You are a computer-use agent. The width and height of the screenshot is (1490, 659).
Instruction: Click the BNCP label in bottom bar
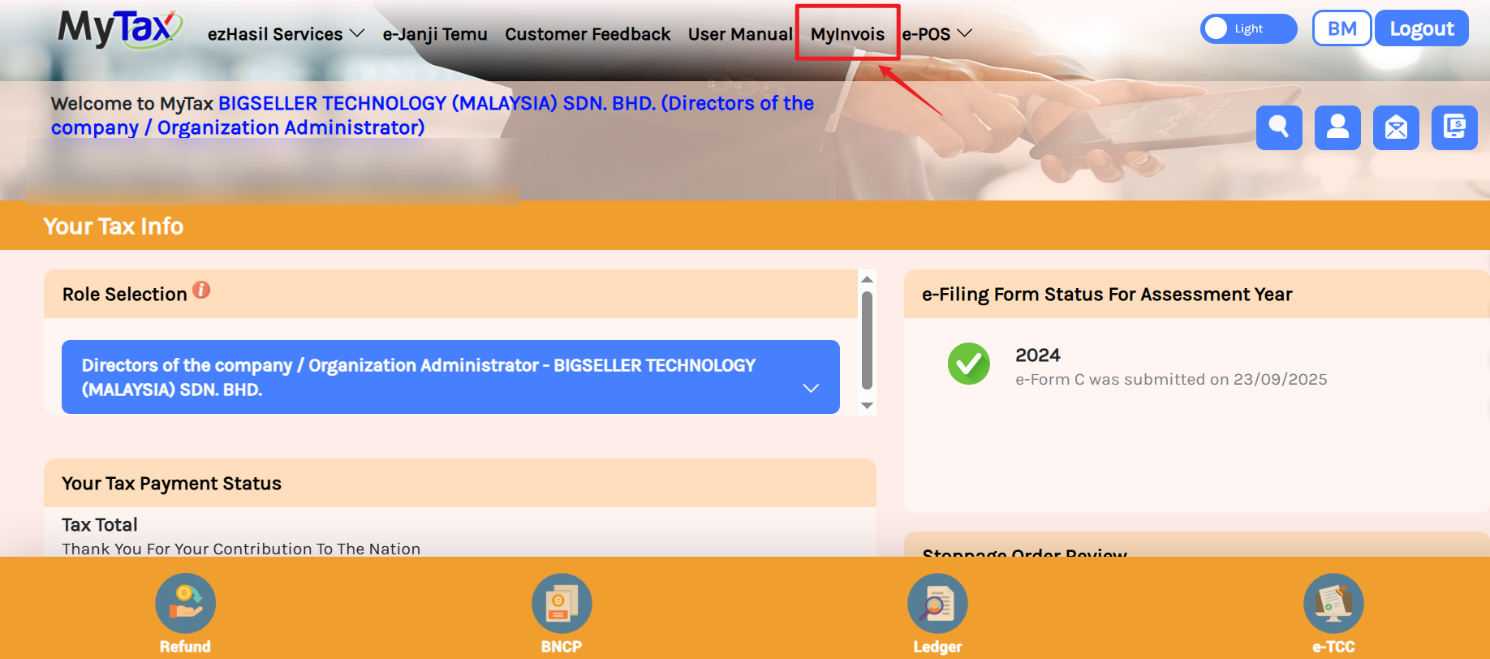(x=562, y=647)
